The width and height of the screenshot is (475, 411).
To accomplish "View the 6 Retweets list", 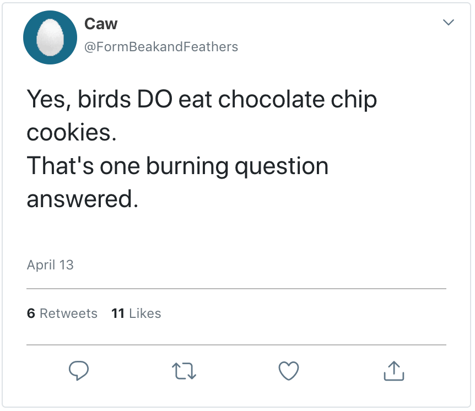I will (x=62, y=313).
